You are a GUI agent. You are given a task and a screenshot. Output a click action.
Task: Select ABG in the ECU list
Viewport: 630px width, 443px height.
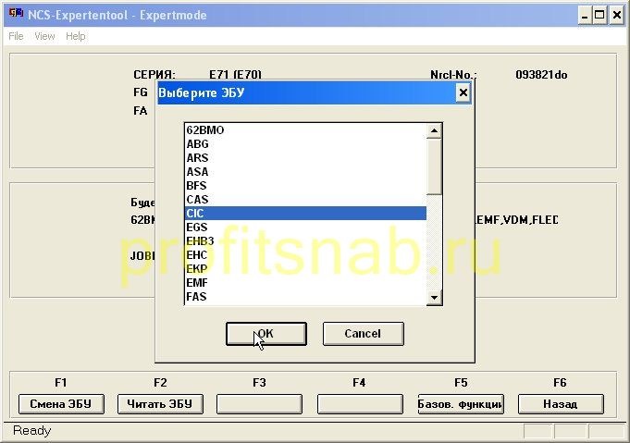[305, 143]
